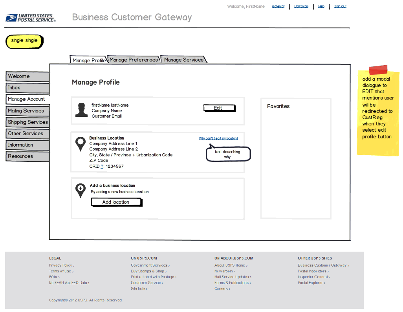The width and height of the screenshot is (403, 312).
Task: Switch to the Manage Profile tab
Action: click(x=89, y=60)
